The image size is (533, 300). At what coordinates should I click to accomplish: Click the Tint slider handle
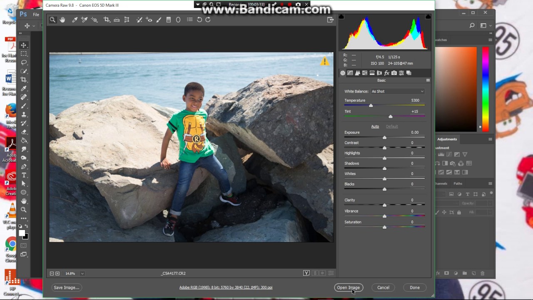click(390, 117)
